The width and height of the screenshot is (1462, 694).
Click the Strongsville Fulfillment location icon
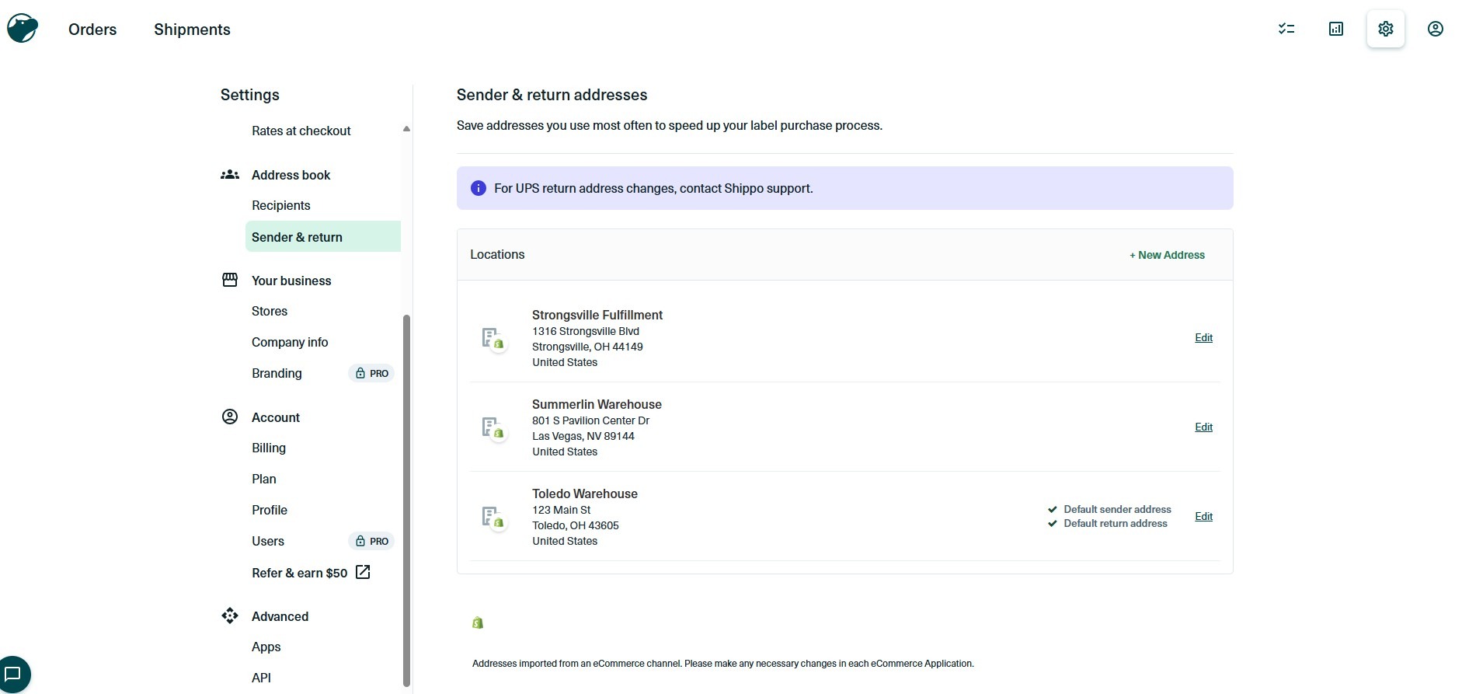pos(493,339)
